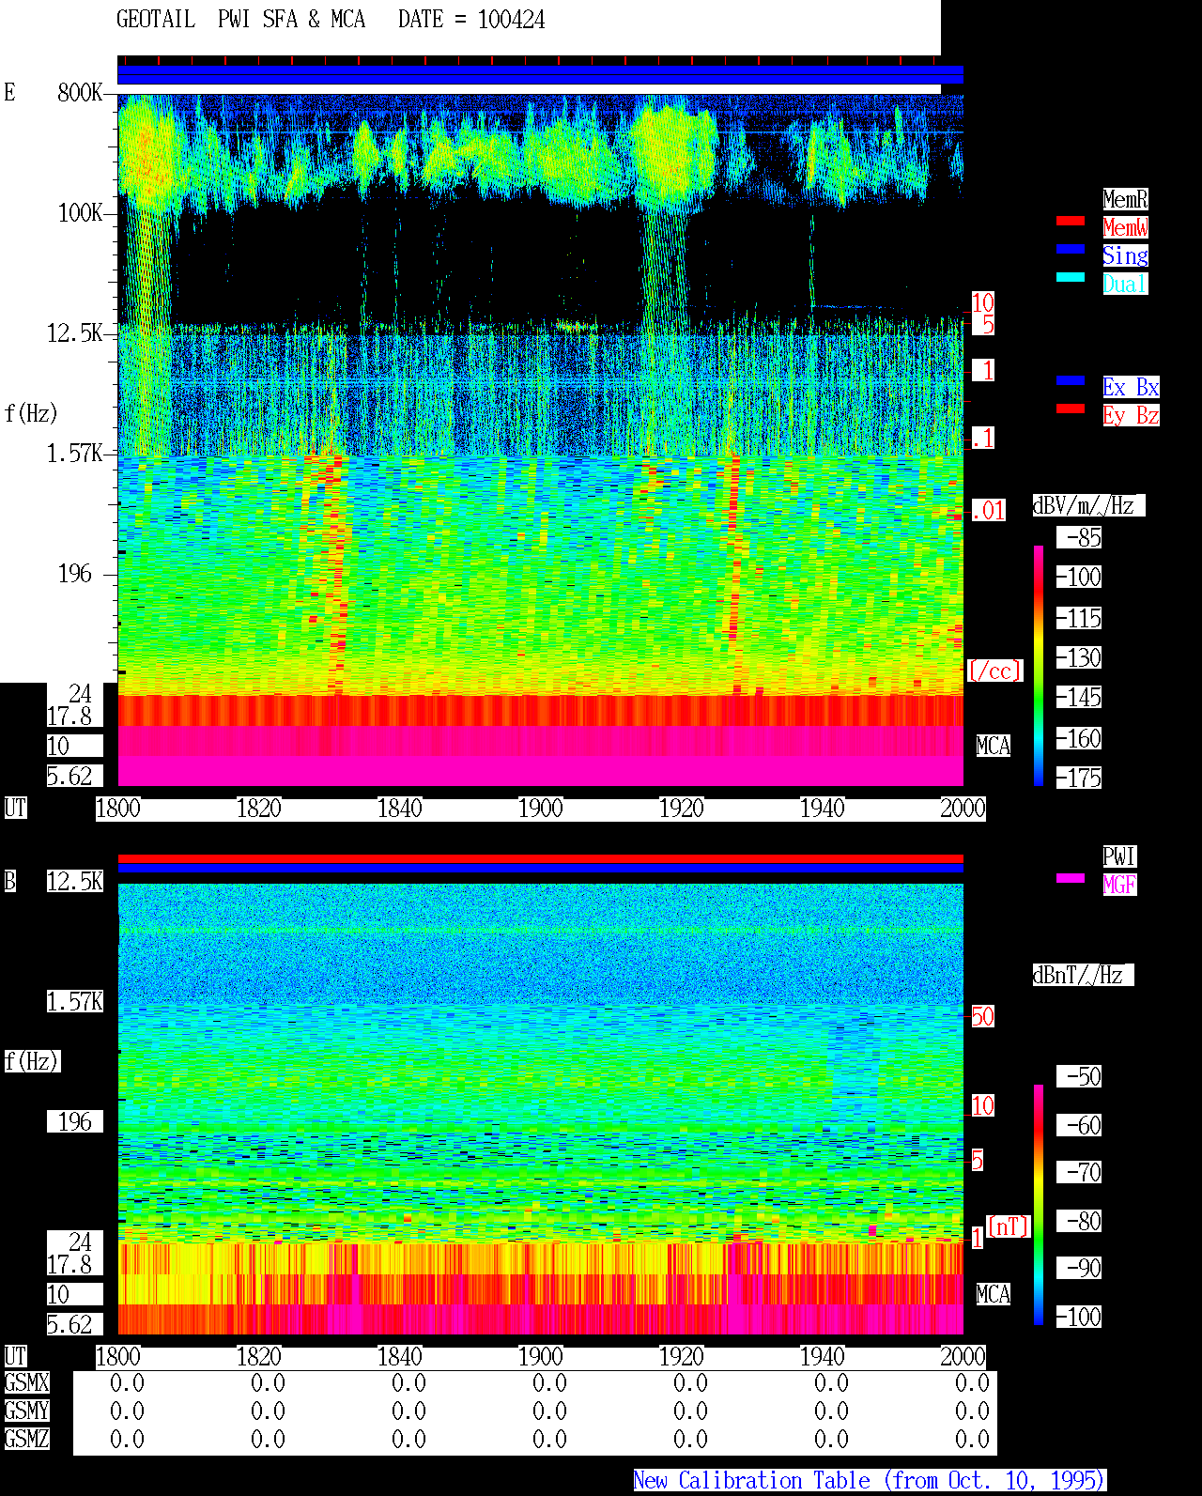Click the red bar above B spectrogram
The height and width of the screenshot is (1496, 1202).
(540, 858)
